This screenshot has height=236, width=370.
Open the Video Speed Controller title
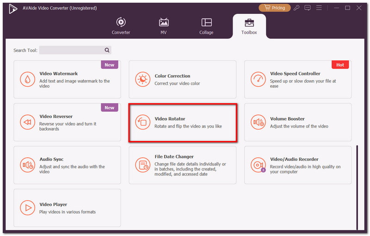tap(295, 74)
